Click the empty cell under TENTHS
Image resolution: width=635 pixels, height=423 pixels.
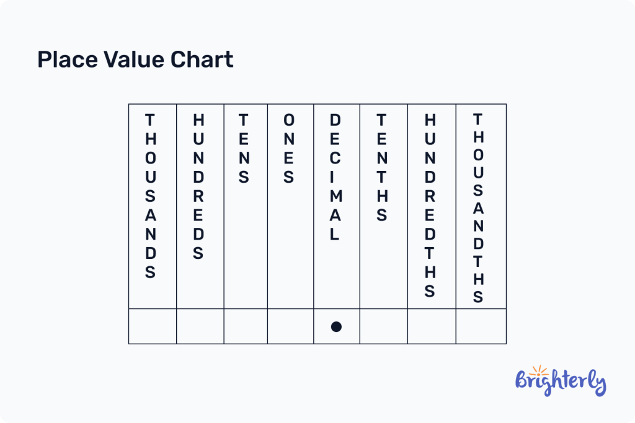click(x=383, y=326)
